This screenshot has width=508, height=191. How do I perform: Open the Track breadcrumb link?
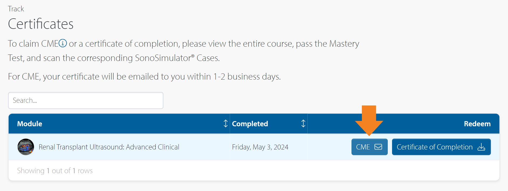coord(16,9)
